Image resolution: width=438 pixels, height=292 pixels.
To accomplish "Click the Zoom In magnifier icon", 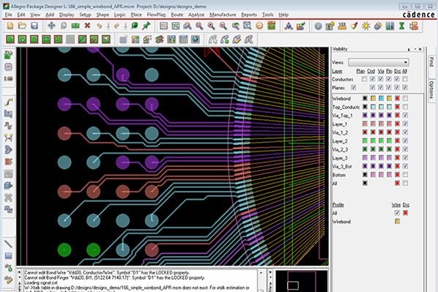I will click(211, 26).
